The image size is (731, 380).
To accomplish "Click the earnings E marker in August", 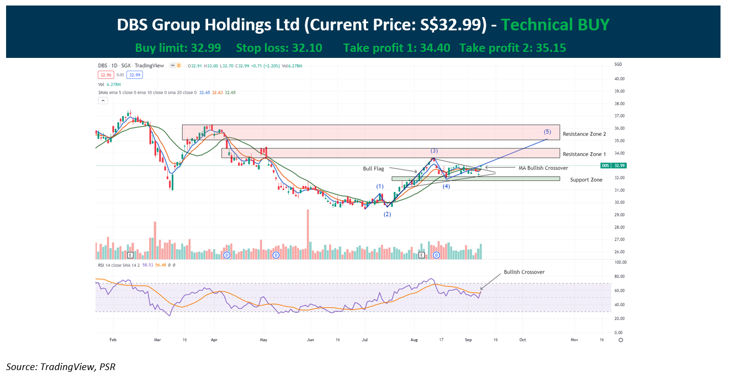I will (421, 255).
